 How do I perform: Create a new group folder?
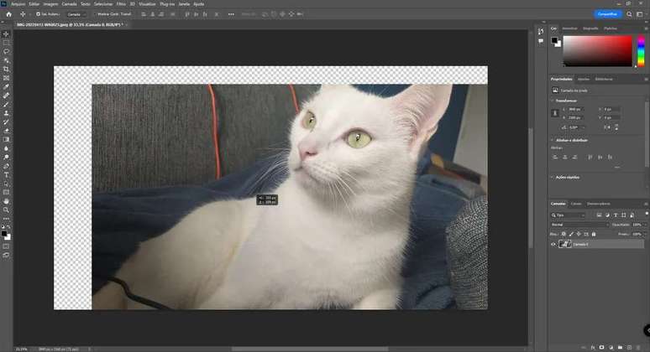click(620, 348)
